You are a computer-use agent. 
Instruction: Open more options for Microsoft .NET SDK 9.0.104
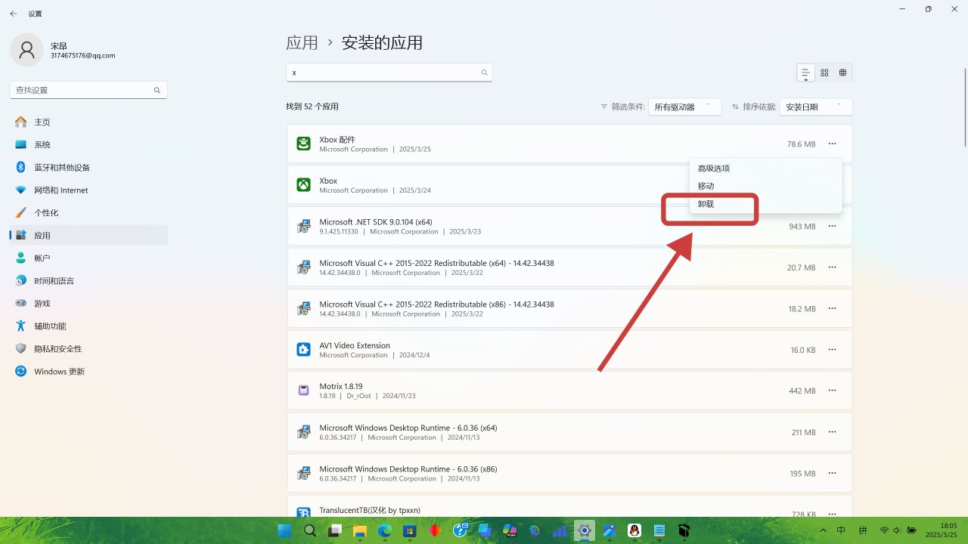coord(832,226)
